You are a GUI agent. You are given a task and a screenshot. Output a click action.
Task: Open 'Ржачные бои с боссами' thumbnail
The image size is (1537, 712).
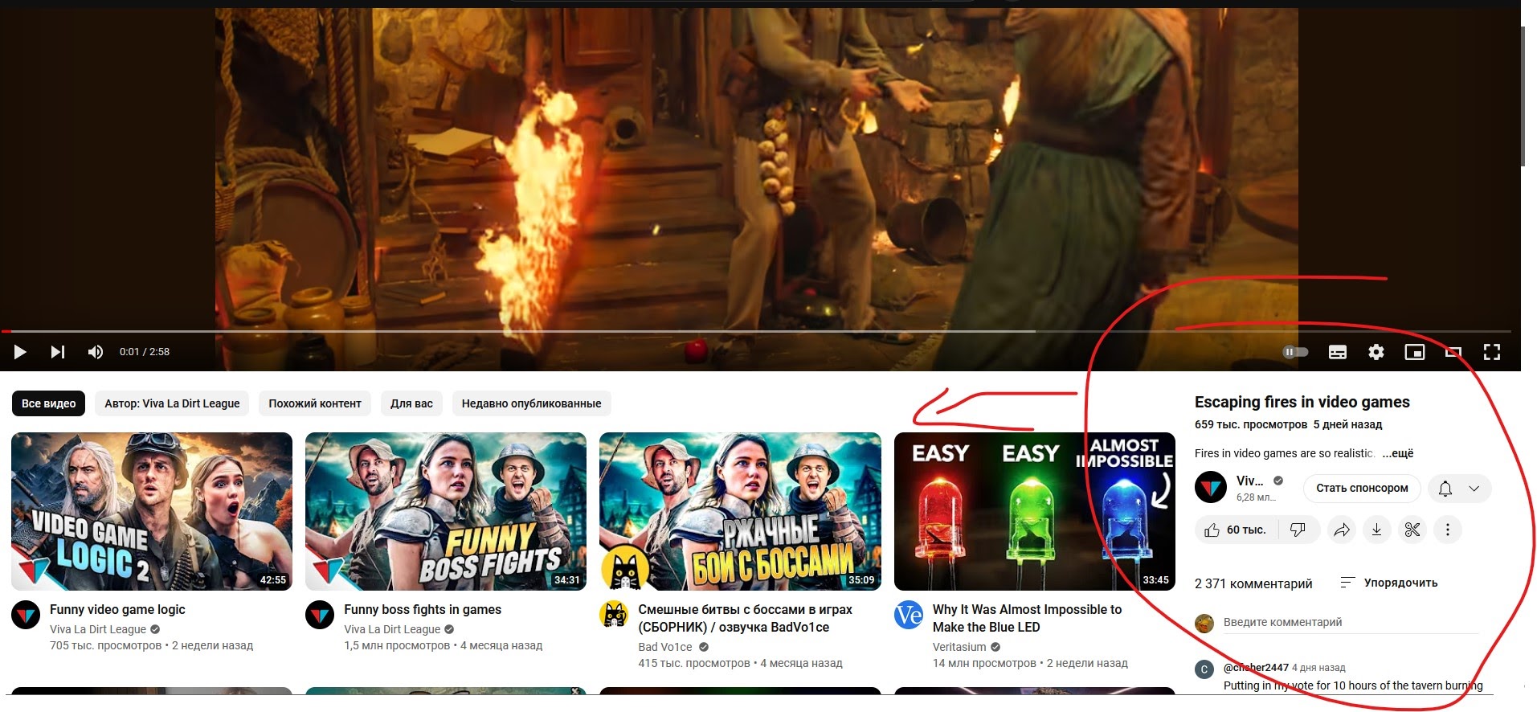tap(740, 511)
